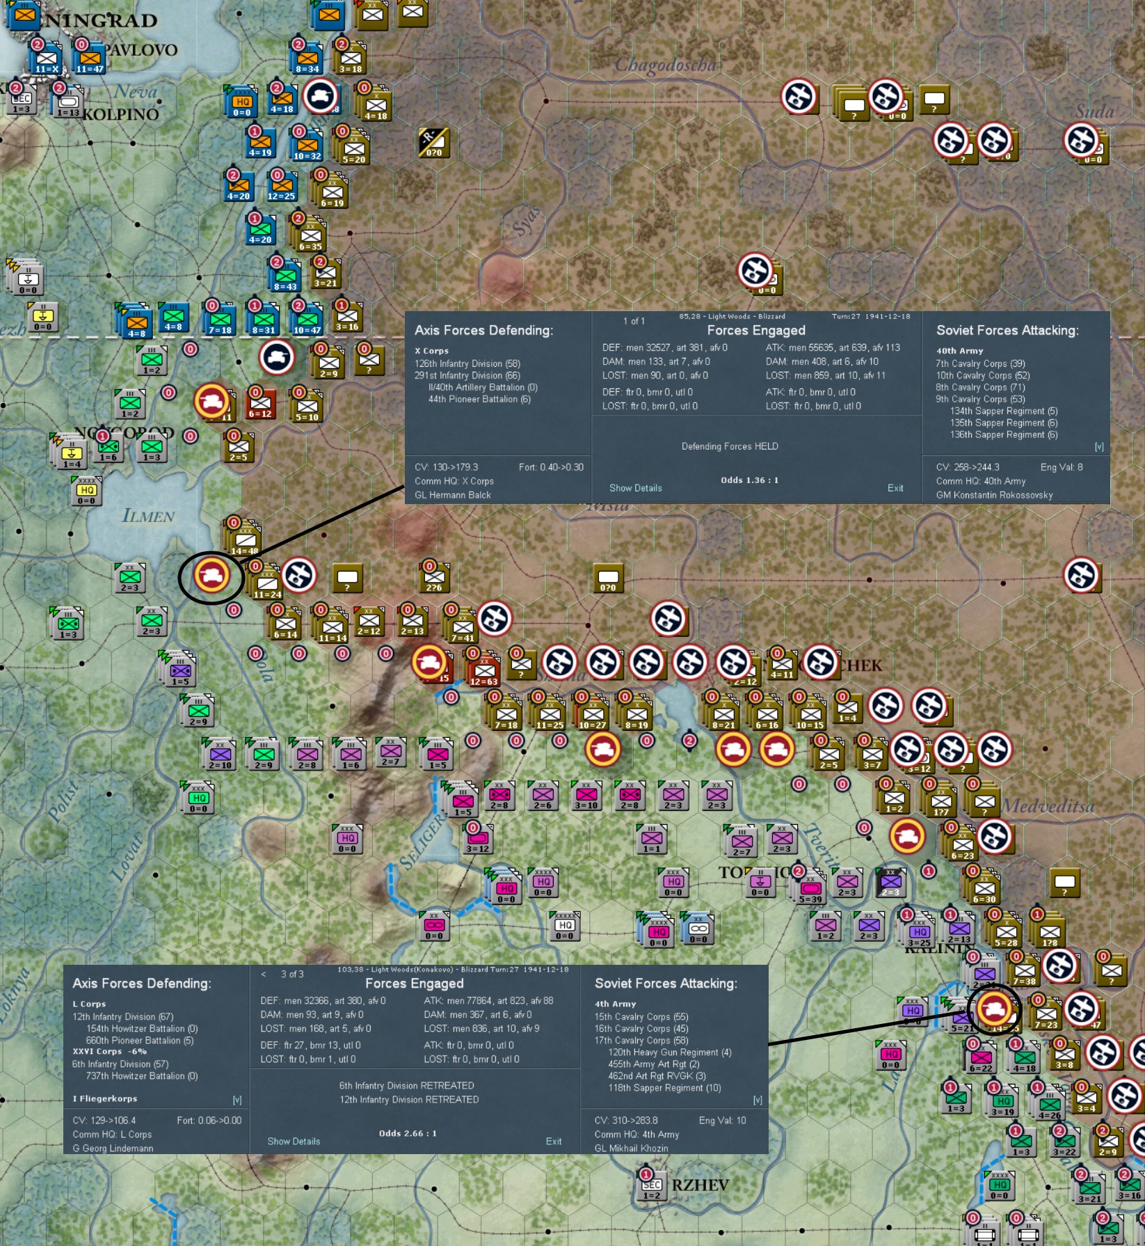Click 'G Georg Lindemann' commander name

pyautogui.click(x=113, y=1148)
